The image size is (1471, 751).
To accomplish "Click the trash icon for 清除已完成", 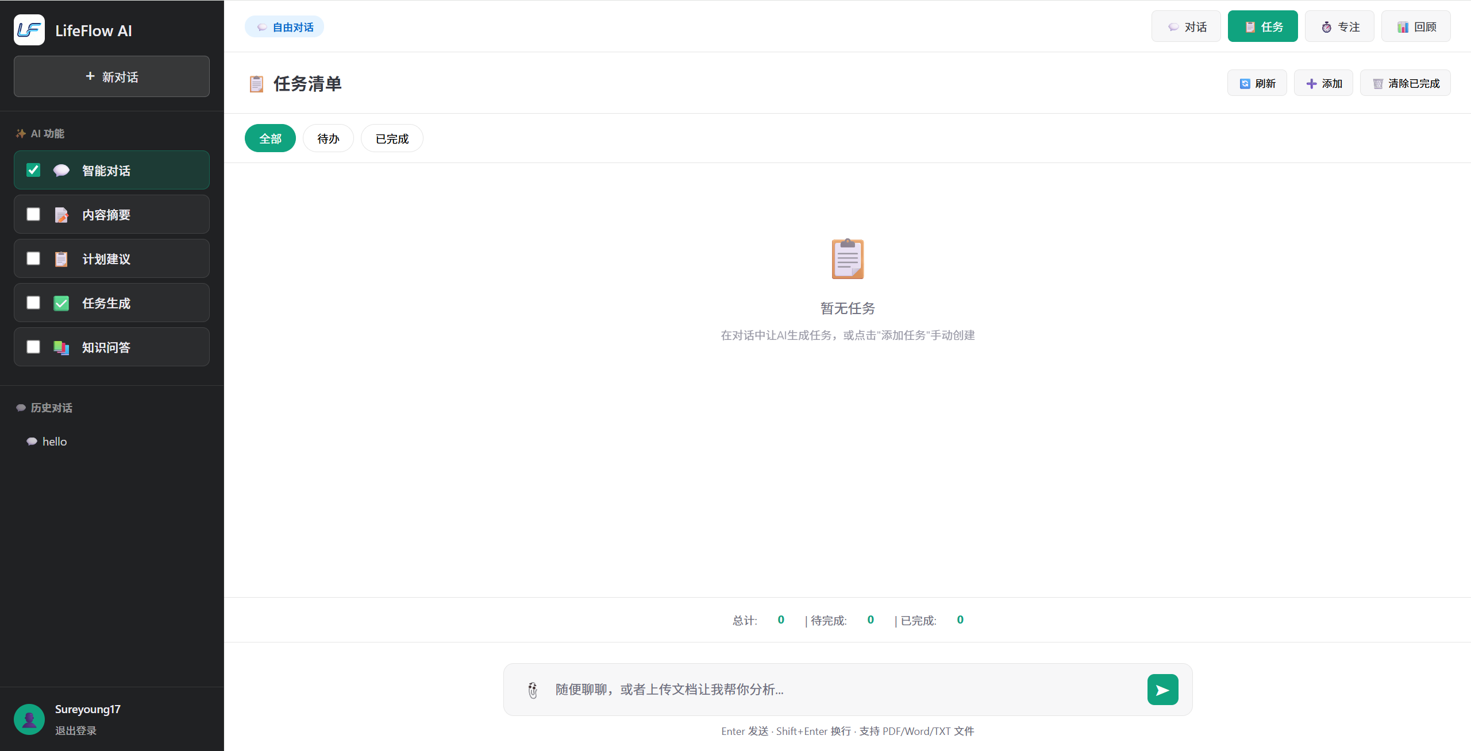I will [1378, 84].
